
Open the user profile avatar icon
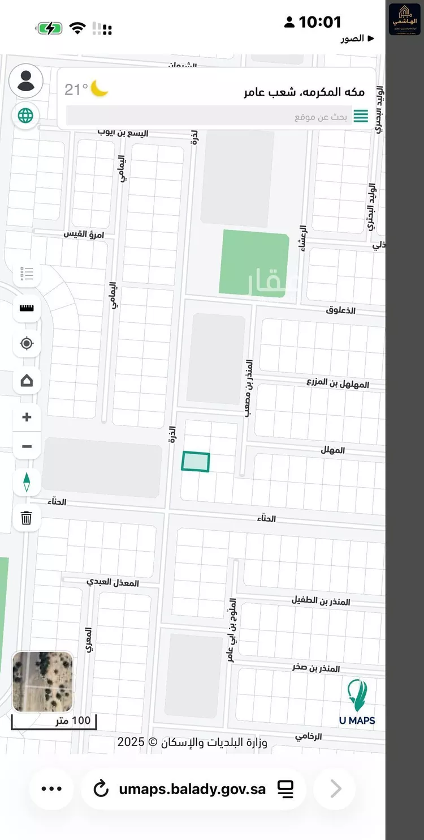[x=26, y=81]
